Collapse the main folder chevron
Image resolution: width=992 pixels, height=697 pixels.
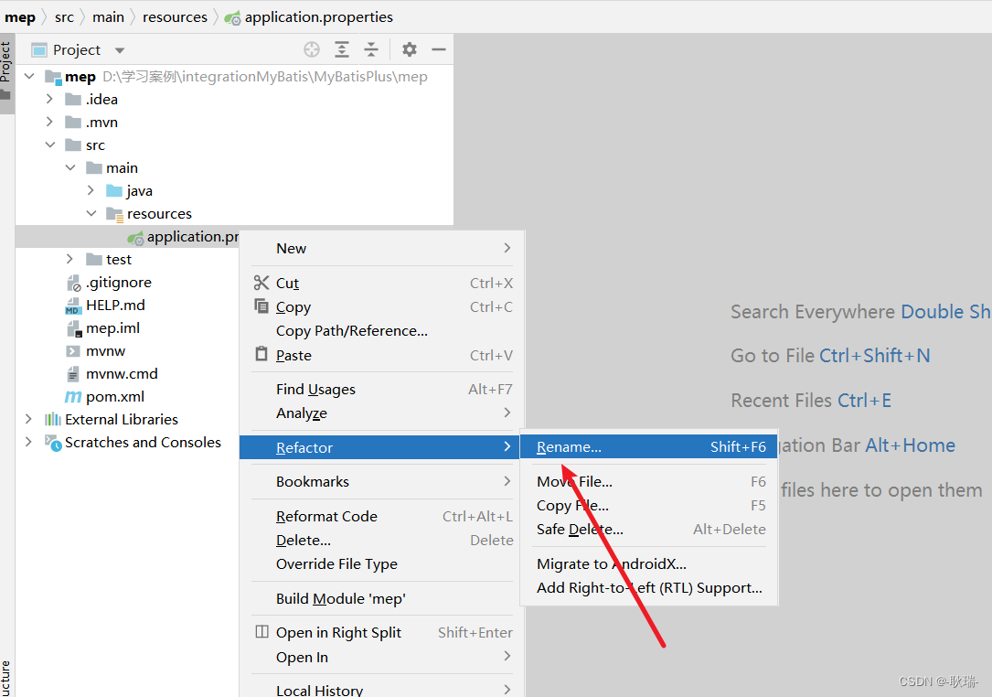pyautogui.click(x=70, y=167)
